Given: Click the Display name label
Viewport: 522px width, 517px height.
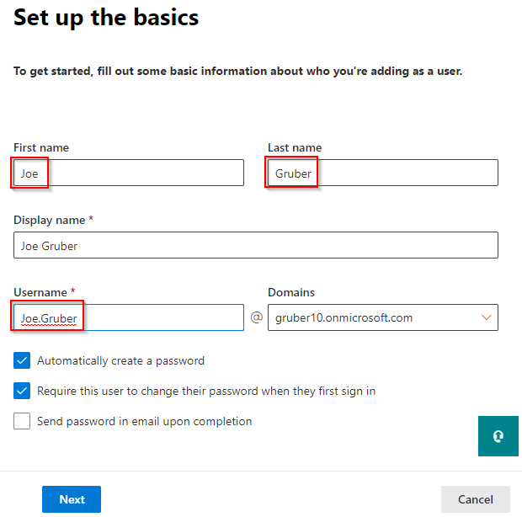Looking at the screenshot, I should click(x=51, y=220).
